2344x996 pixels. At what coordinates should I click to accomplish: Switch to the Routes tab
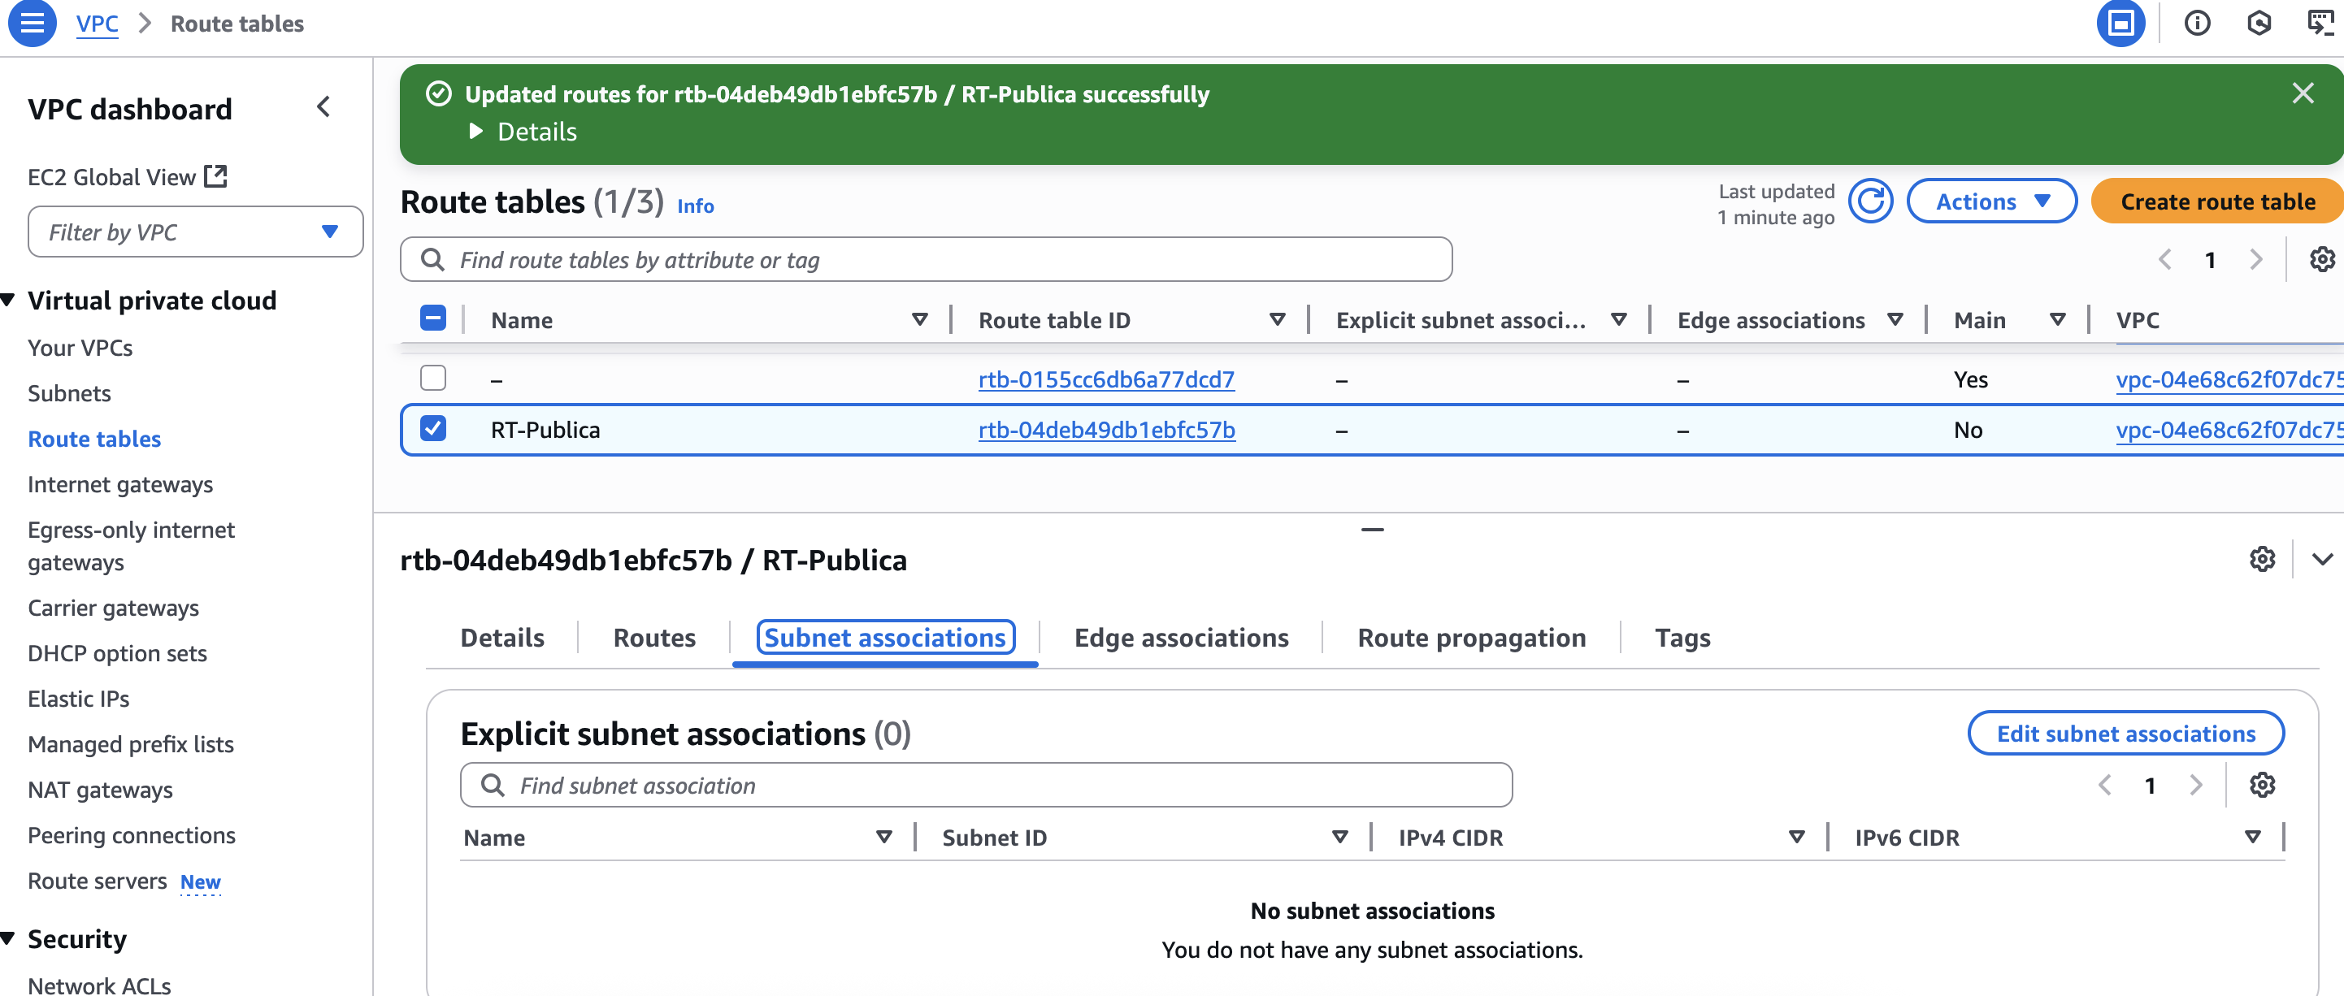(653, 638)
